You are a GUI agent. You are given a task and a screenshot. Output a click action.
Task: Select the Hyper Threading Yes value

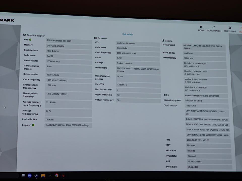139,95
